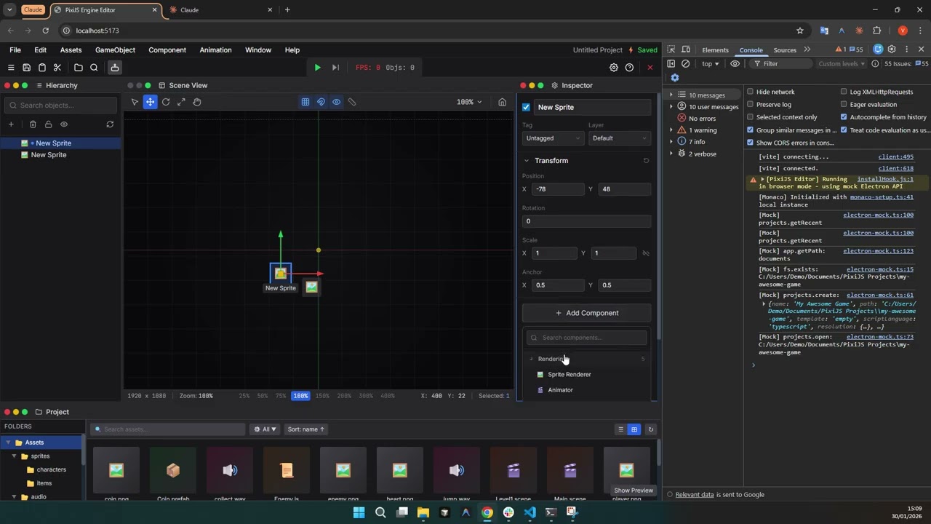Disable Autocomplete from history checkbox
The image size is (931, 524).
point(844,117)
